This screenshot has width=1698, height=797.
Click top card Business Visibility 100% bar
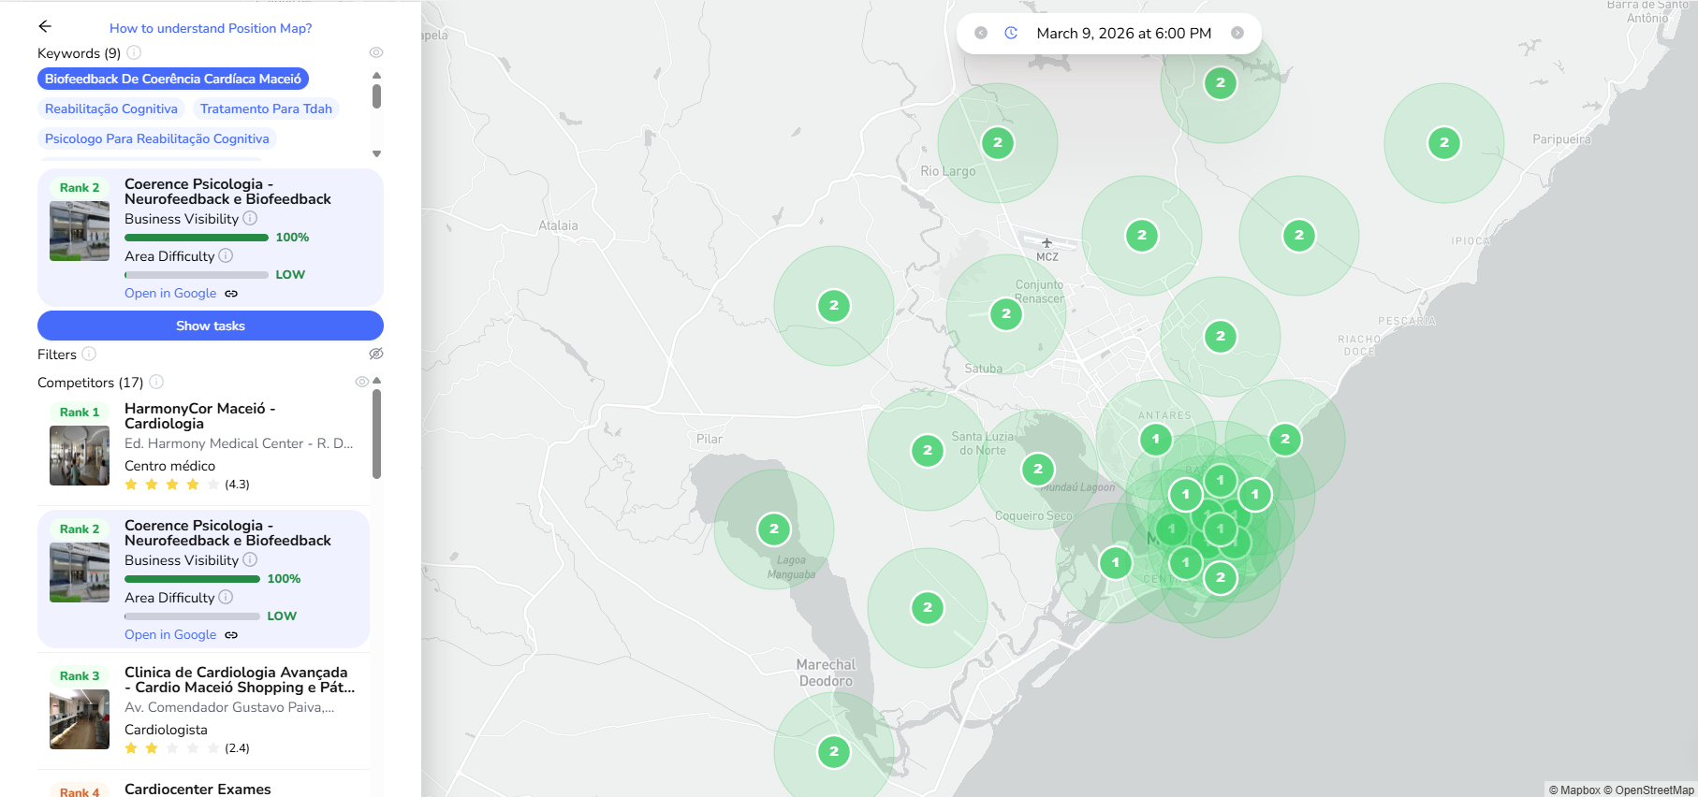197,238
